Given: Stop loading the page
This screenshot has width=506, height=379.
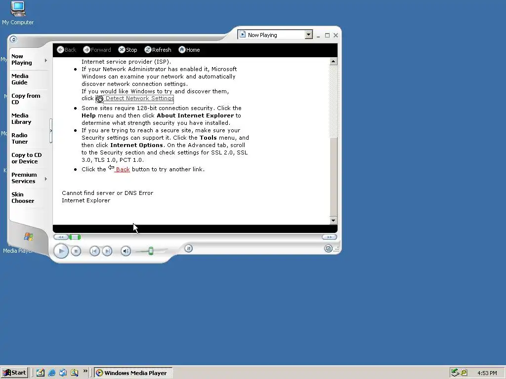Looking at the screenshot, I should pyautogui.click(x=127, y=50).
